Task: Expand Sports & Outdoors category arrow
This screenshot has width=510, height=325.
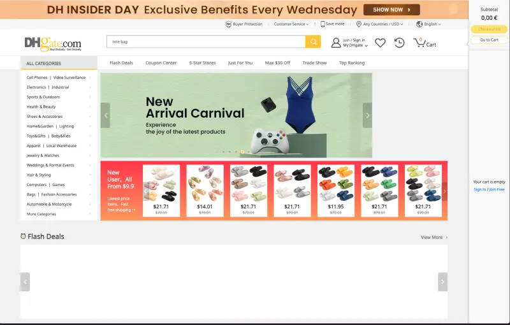Action: pos(90,97)
